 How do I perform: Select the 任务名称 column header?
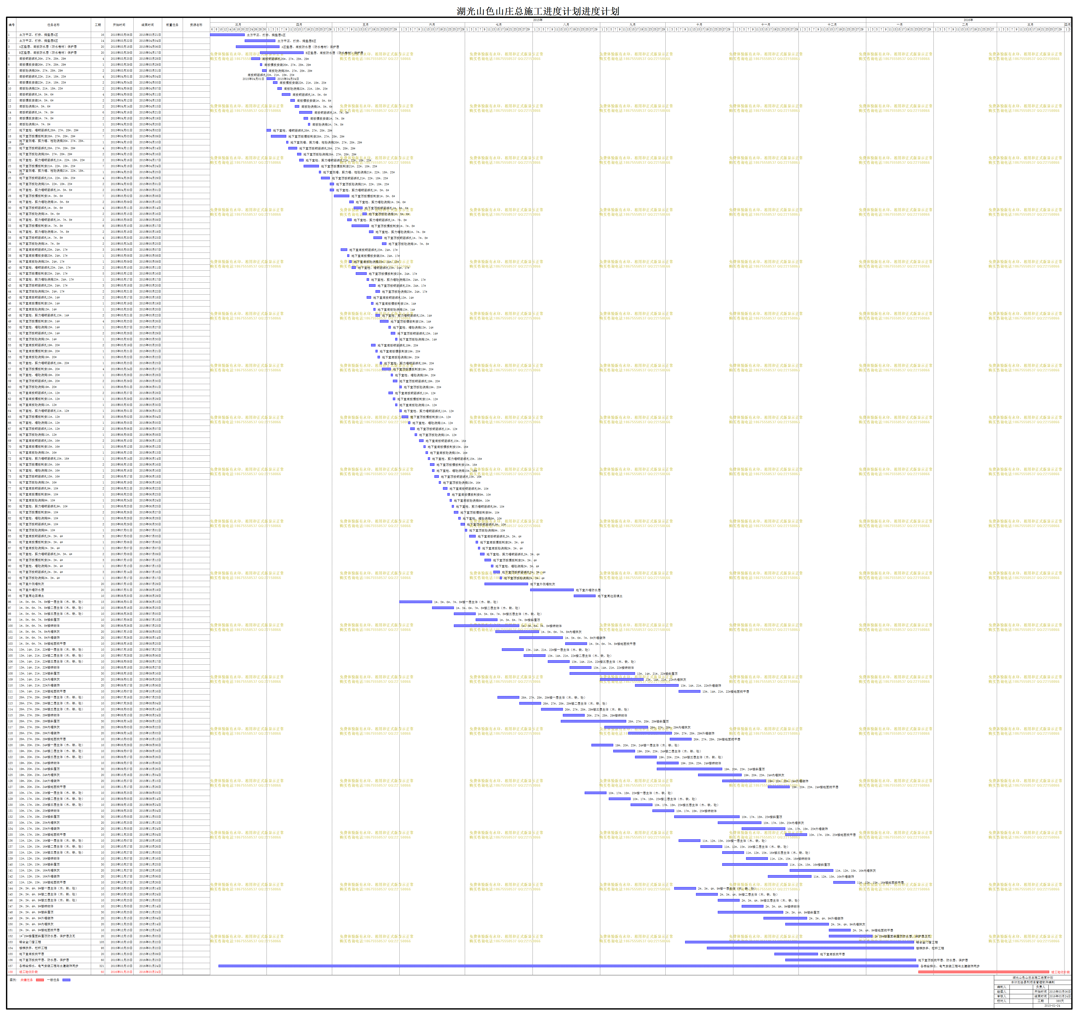54,25
